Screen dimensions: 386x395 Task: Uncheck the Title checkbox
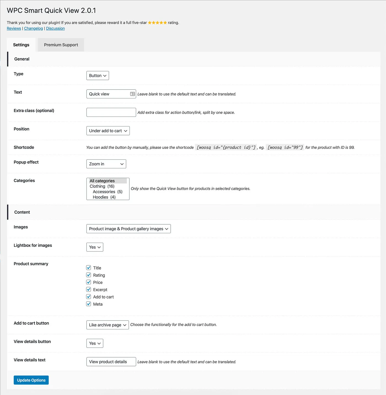pyautogui.click(x=89, y=268)
